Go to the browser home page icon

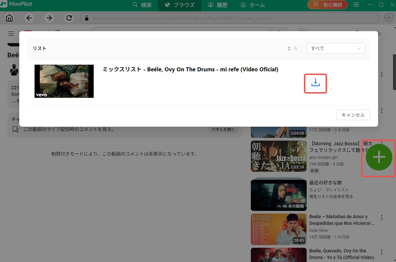(x=9, y=18)
